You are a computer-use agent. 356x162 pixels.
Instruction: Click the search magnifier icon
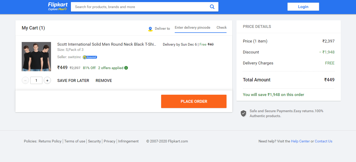tap(212, 7)
